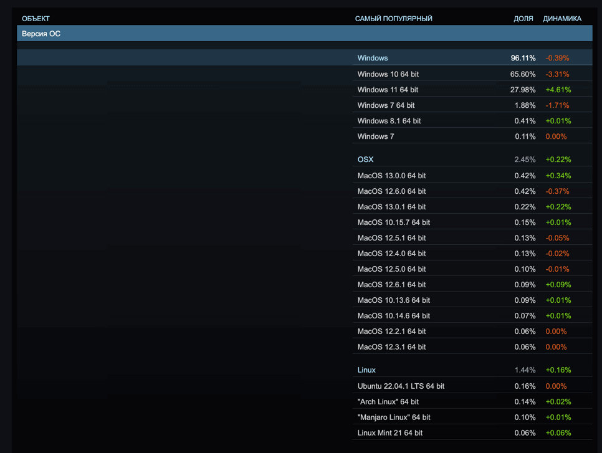Click the Linux Mint 21 64 bit row

(472, 432)
